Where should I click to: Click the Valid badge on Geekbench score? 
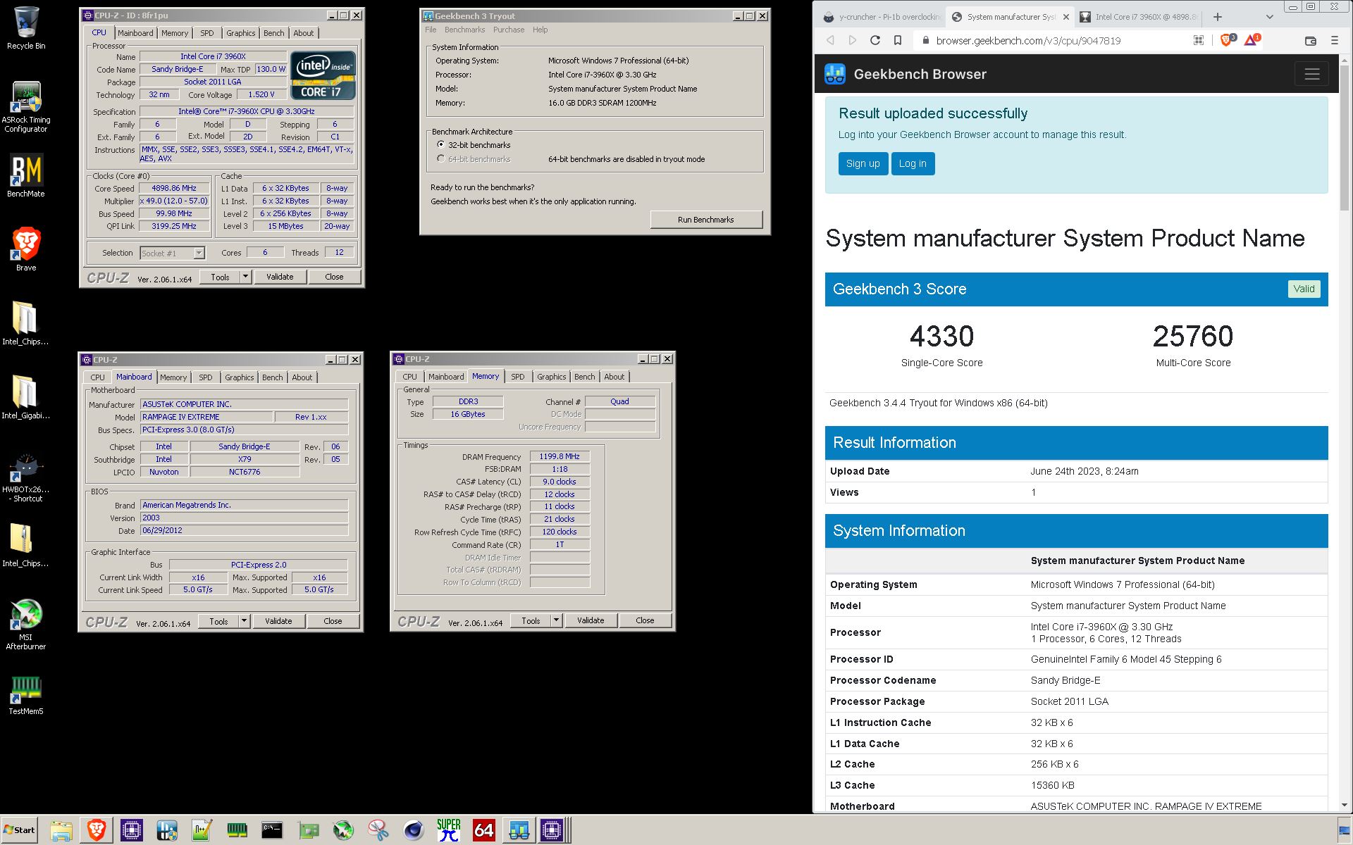[1304, 289]
